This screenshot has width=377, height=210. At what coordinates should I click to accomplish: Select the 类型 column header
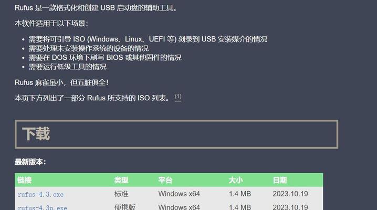(x=121, y=180)
